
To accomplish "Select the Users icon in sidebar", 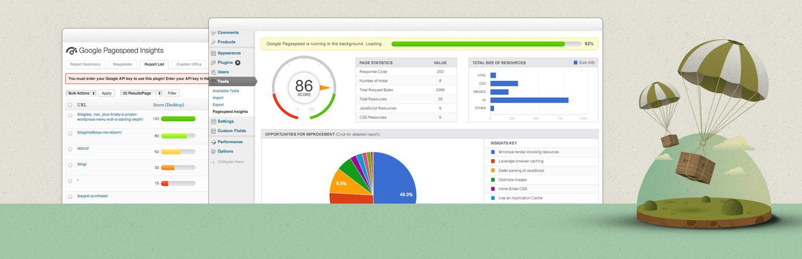I will (213, 72).
